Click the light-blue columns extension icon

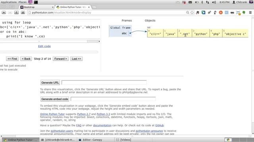[227, 12]
